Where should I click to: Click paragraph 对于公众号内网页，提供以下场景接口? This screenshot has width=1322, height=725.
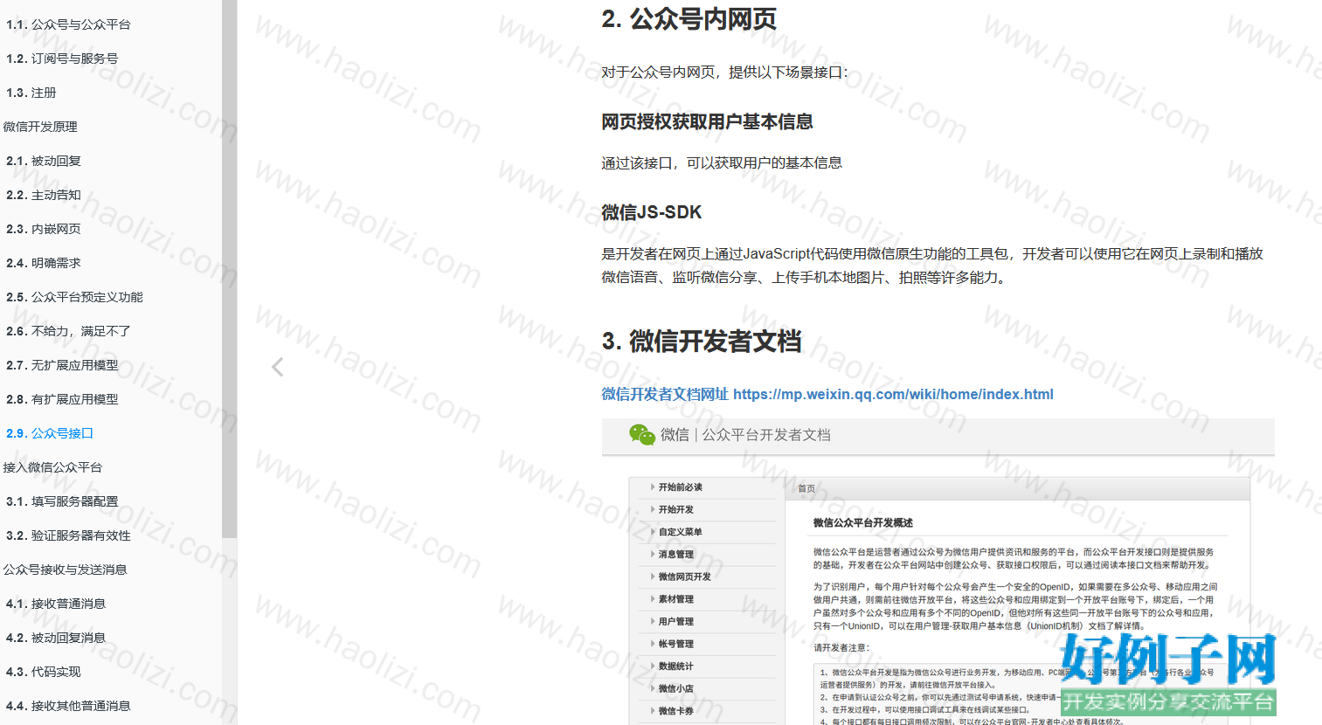pos(724,72)
